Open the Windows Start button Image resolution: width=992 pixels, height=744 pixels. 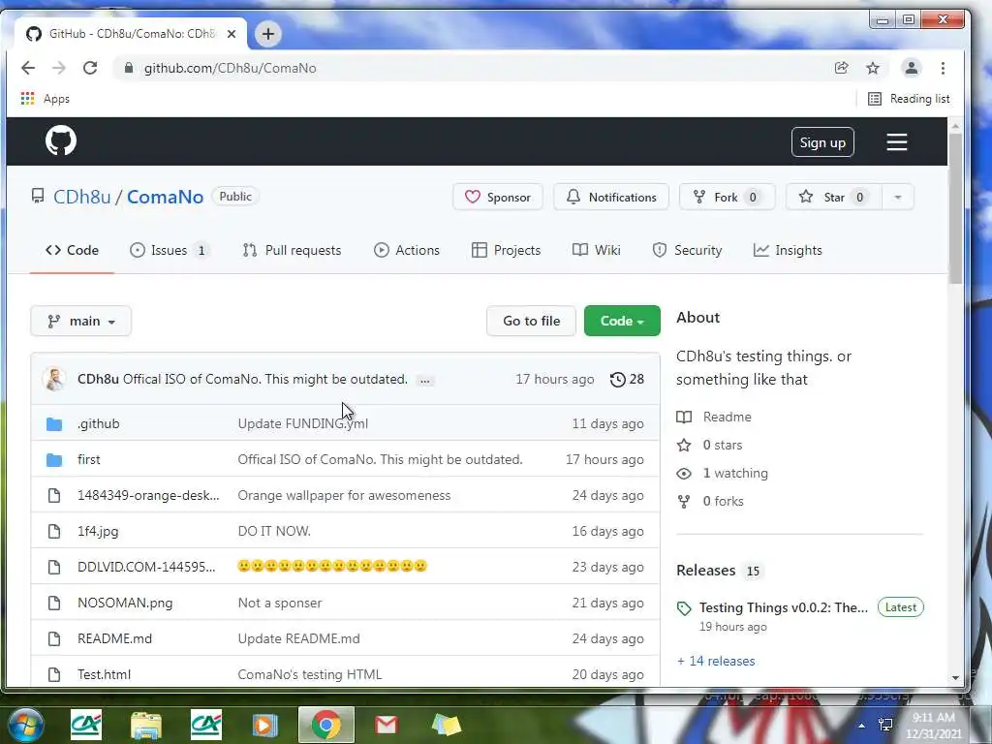tap(25, 725)
